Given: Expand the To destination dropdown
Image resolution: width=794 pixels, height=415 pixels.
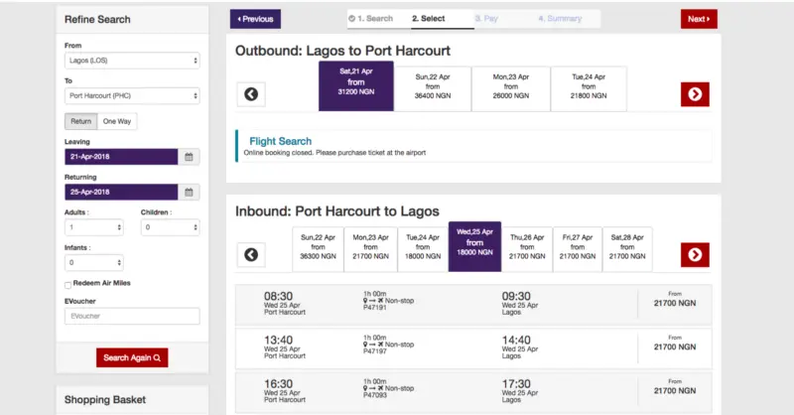Looking at the screenshot, I should coord(132,96).
